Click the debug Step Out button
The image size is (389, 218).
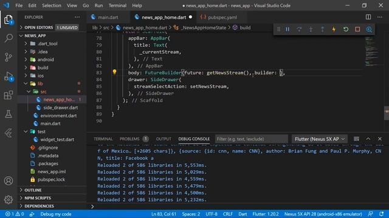click(x=322, y=30)
